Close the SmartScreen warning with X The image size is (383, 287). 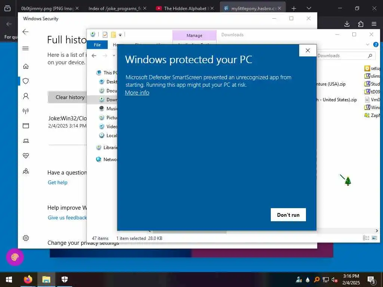point(308,50)
